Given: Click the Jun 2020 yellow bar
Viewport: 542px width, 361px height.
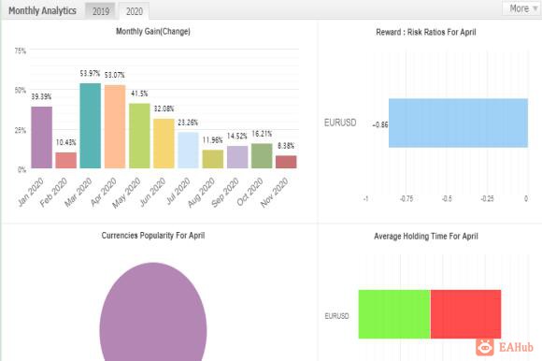Looking at the screenshot, I should point(164,143).
